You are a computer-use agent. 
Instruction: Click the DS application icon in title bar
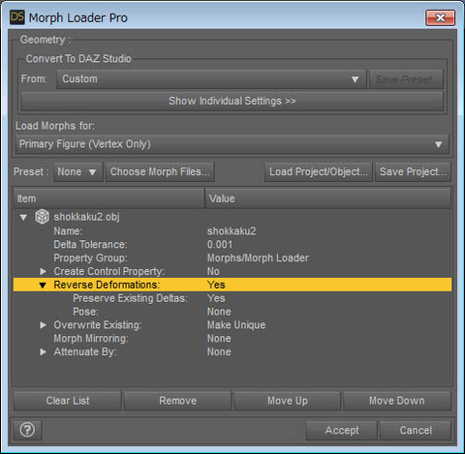tap(17, 17)
